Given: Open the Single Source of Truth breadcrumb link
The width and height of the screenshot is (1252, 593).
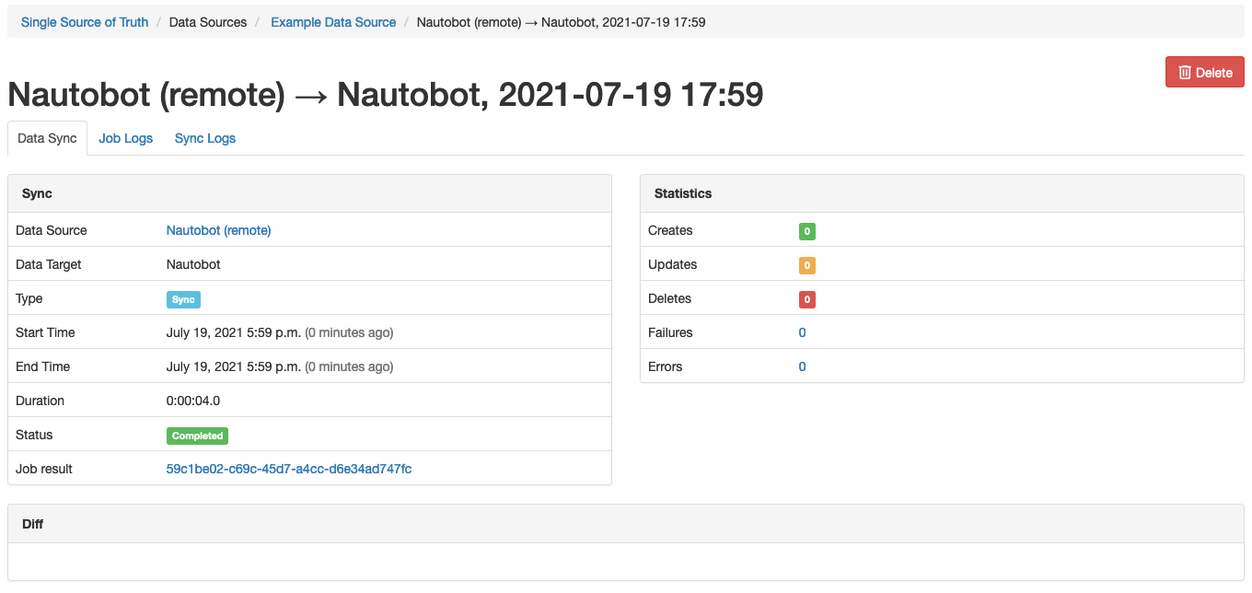Looking at the screenshot, I should coord(84,21).
